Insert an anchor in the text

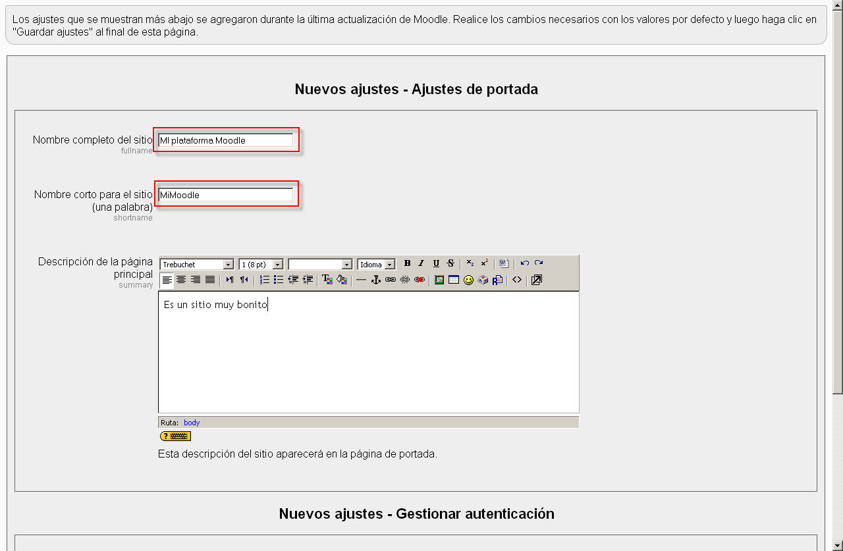[x=376, y=280]
